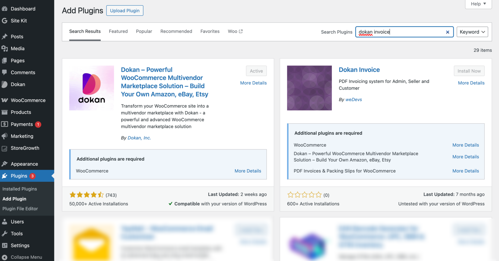Click More Details under Install Now
Screen dimensions: 499x261
pyautogui.click(x=471, y=83)
